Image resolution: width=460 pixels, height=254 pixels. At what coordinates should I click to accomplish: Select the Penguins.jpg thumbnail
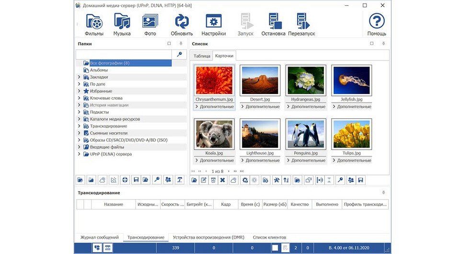pyautogui.click(x=306, y=134)
